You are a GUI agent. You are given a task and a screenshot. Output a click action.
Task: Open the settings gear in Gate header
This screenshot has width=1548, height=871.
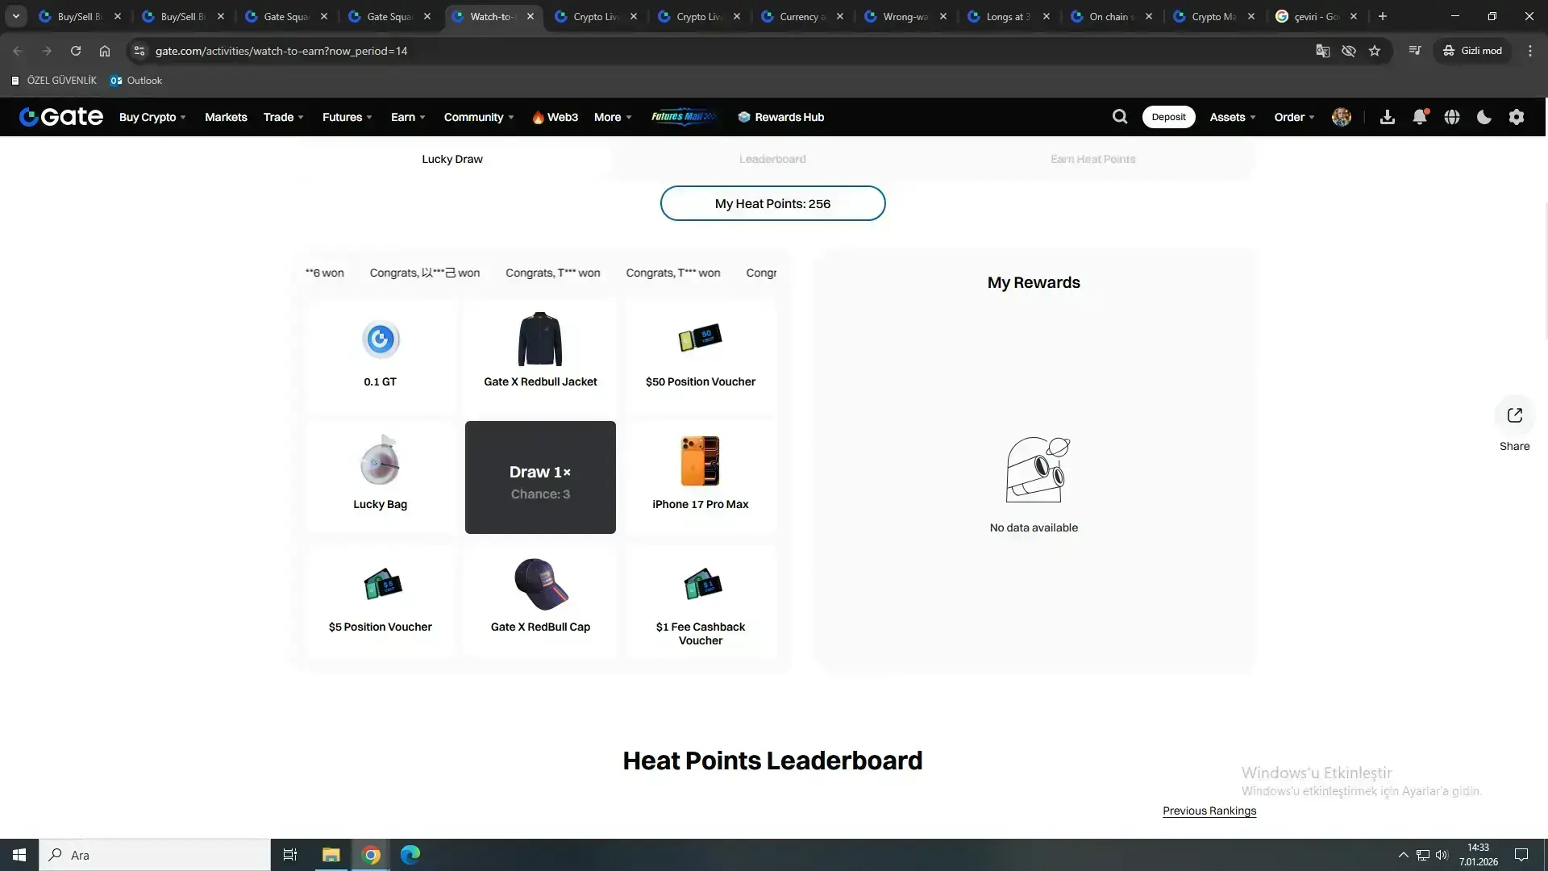tap(1517, 117)
